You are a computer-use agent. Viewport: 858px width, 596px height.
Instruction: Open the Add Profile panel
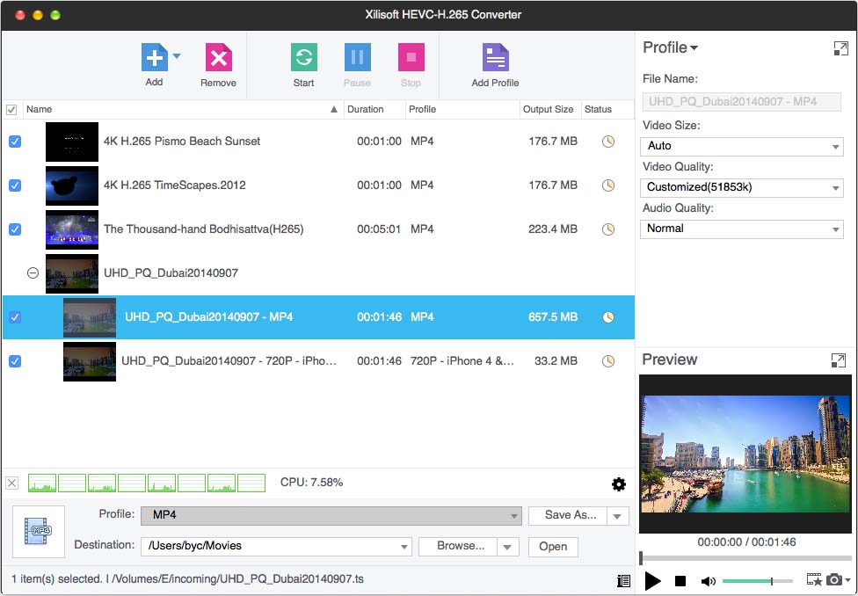pos(495,58)
